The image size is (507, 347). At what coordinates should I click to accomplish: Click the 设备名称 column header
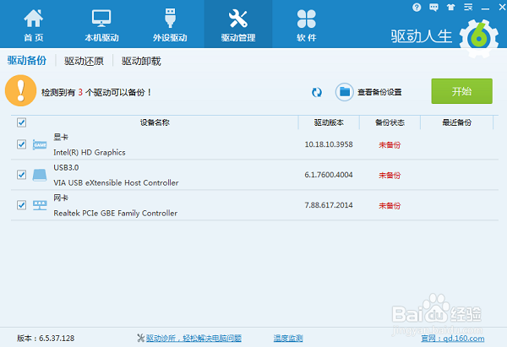coord(155,122)
